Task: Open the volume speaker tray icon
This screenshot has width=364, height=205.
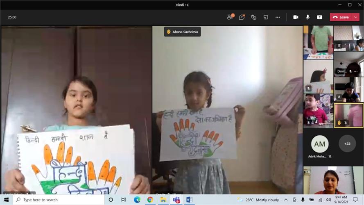Action: pos(328,200)
